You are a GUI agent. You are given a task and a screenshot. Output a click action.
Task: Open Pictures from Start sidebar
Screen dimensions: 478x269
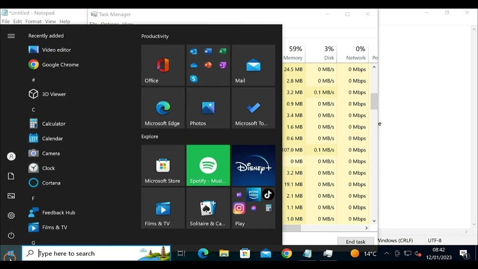point(11,196)
